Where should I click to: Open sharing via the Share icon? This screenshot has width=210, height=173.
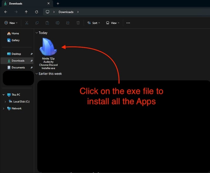click(68, 23)
